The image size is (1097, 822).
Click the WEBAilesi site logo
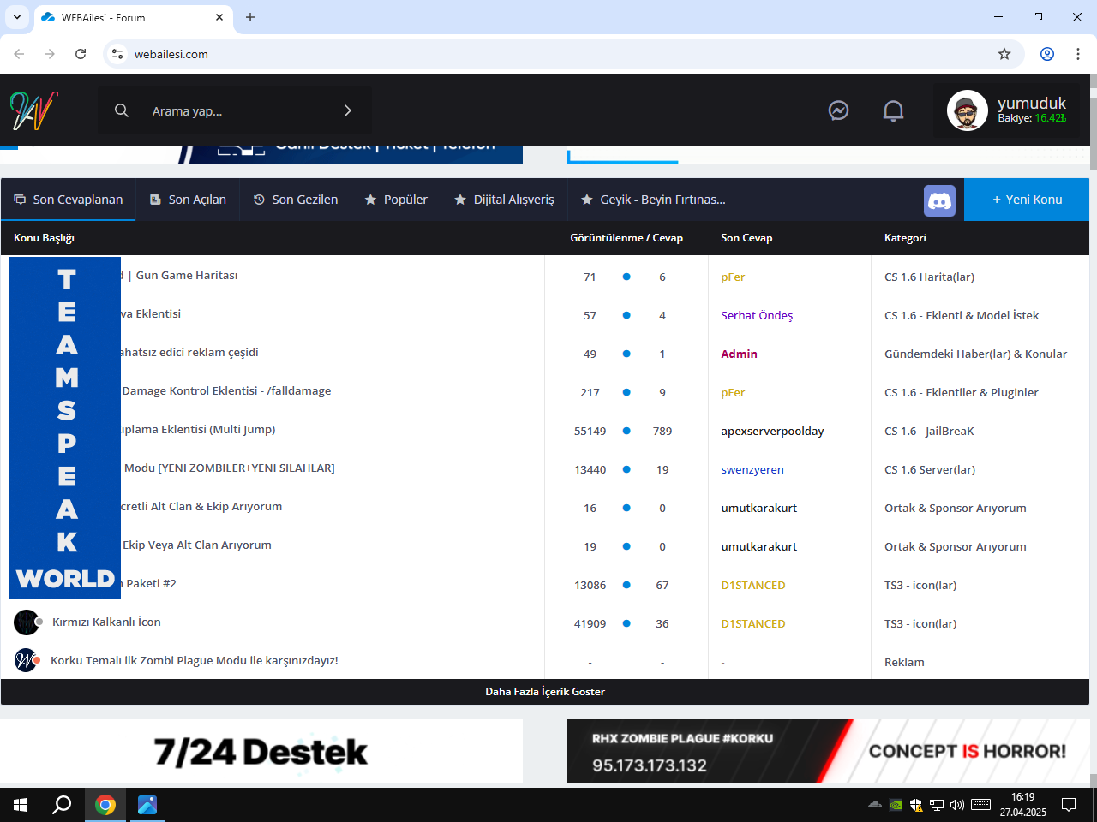34,110
